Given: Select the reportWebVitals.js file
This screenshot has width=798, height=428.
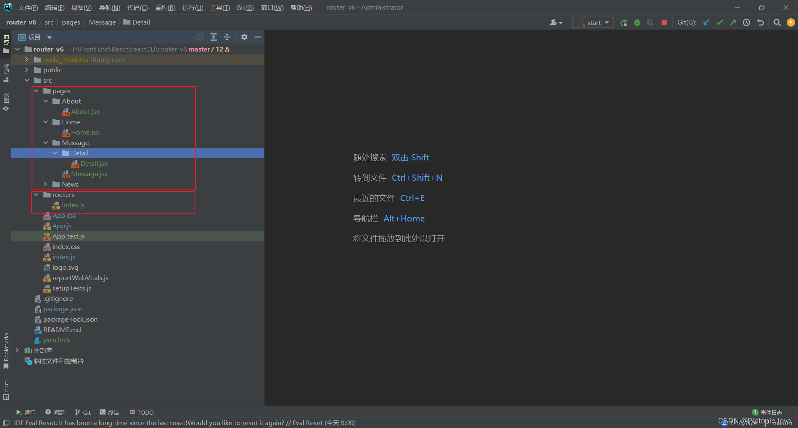Looking at the screenshot, I should click(x=80, y=278).
